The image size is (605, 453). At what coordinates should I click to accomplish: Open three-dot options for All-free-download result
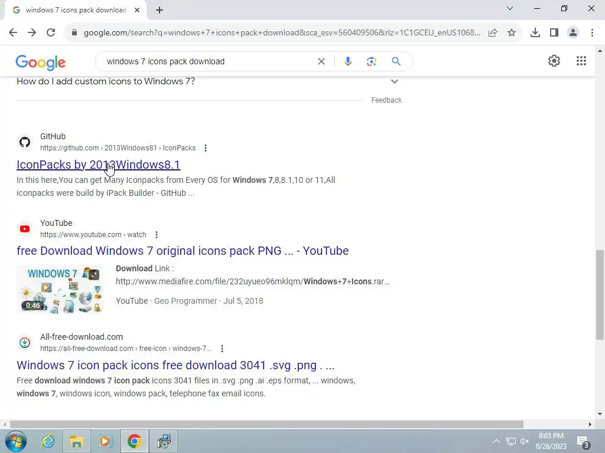coord(222,349)
